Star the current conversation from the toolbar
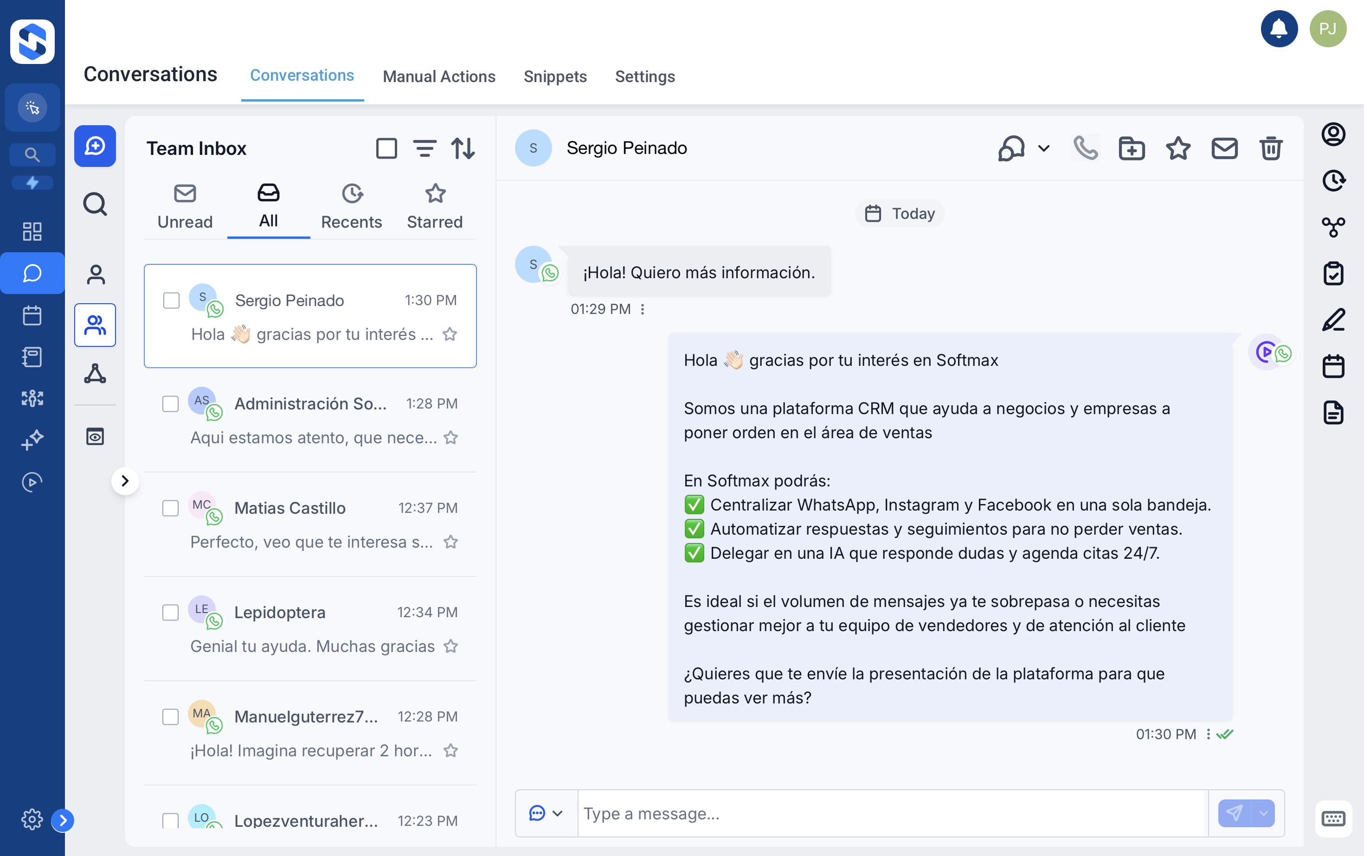 tap(1178, 148)
